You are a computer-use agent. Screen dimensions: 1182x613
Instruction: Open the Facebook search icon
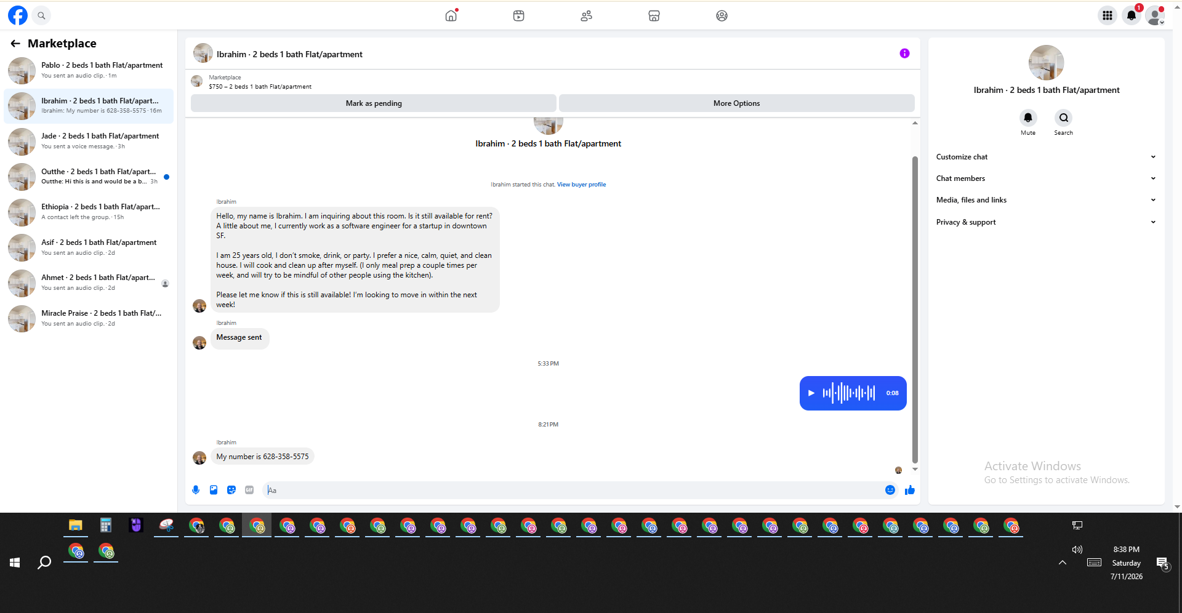pos(41,15)
